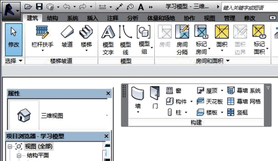Click the 幕墙 系统 tool
The width and height of the screenshot is (278, 161).
244,91
